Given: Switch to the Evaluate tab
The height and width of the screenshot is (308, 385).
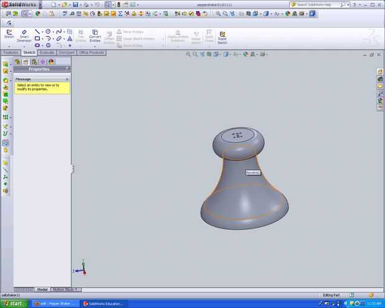Looking at the screenshot, I should click(x=47, y=53).
